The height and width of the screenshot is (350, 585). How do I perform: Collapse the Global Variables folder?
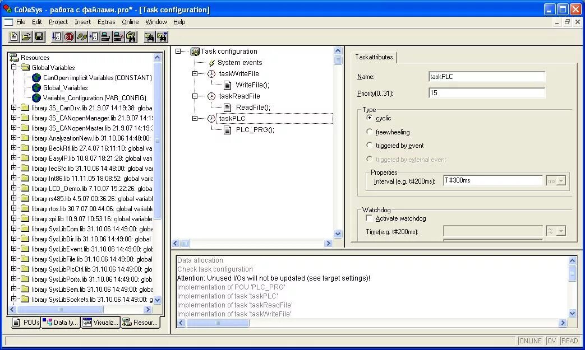[x=14, y=67]
